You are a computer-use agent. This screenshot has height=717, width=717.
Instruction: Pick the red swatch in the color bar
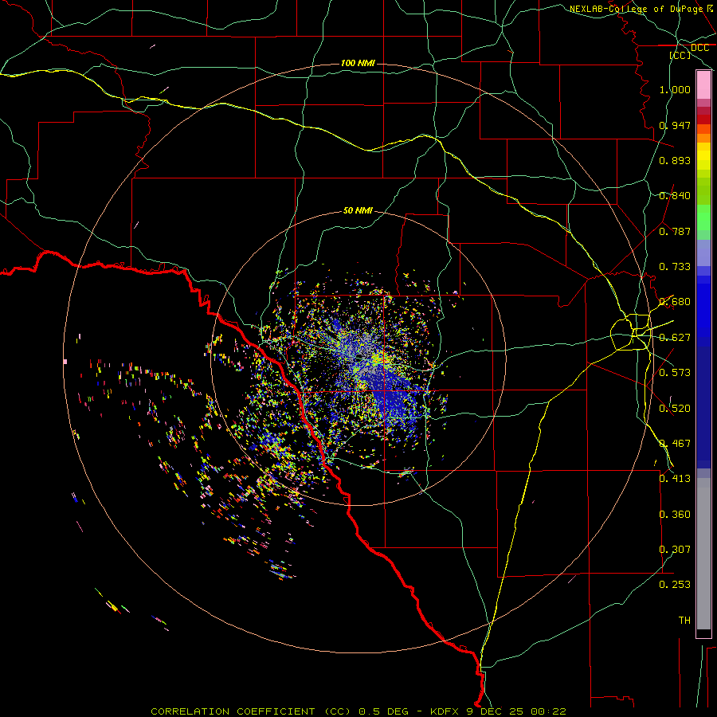point(703,119)
